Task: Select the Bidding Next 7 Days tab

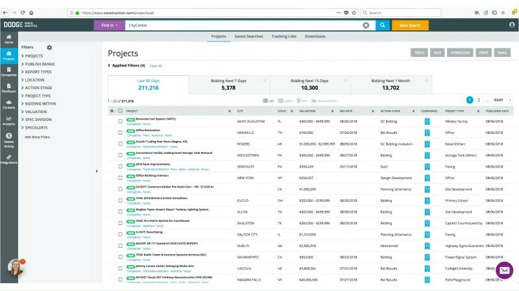Action: click(228, 84)
